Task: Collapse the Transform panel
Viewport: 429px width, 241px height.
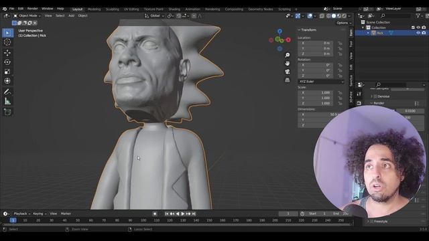Action: (x=299, y=29)
